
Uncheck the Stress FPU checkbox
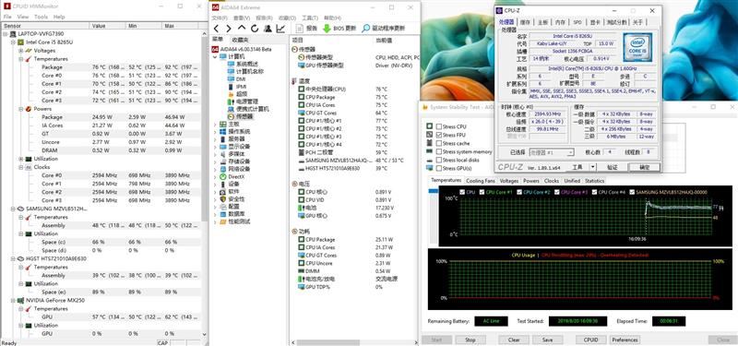439,135
